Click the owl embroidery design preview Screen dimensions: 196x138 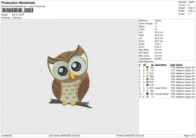click(70, 76)
